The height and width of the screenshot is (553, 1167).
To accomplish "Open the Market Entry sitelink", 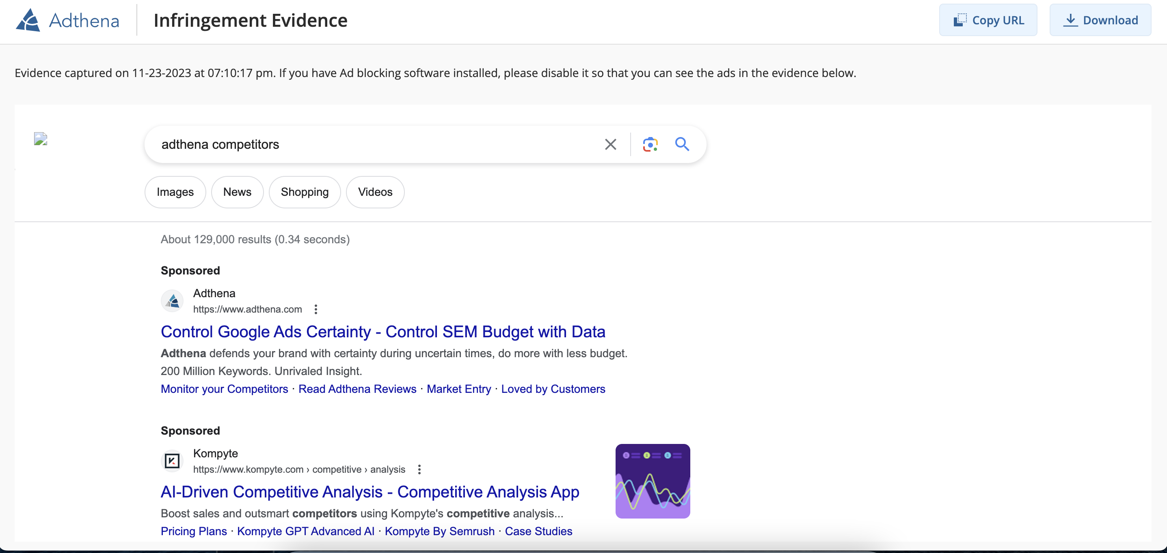I will pyautogui.click(x=458, y=389).
